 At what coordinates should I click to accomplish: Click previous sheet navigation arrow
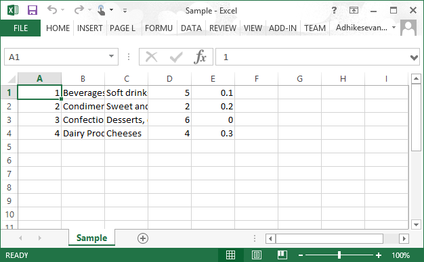point(20,238)
